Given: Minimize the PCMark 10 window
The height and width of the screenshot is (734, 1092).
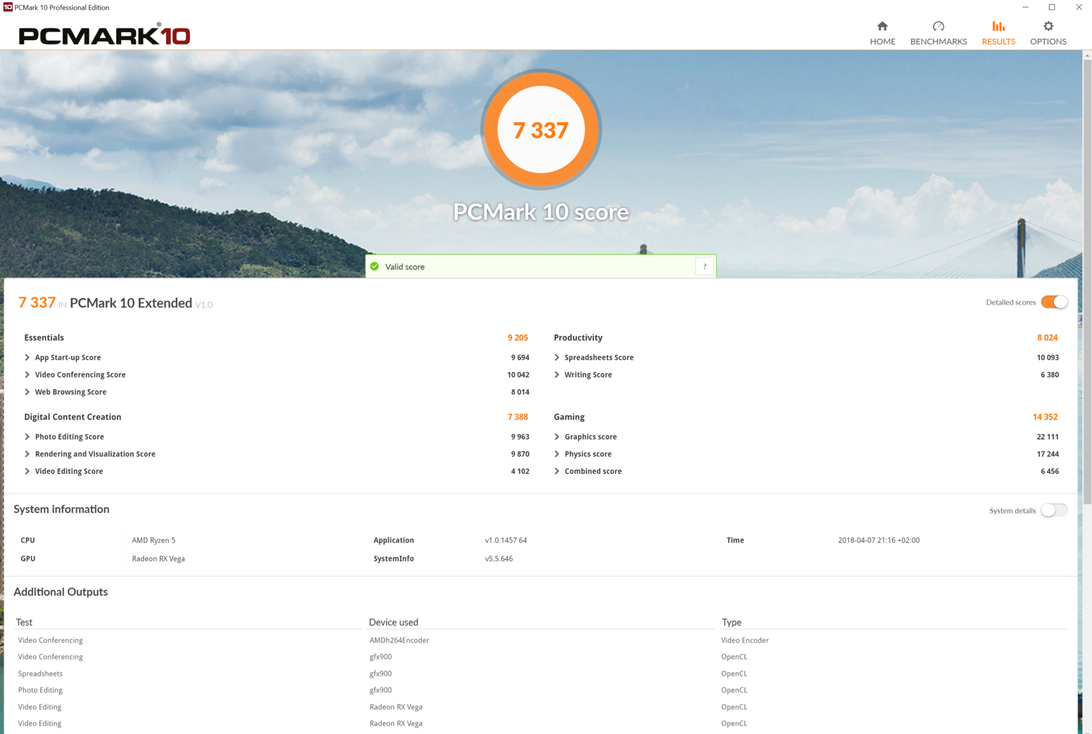Looking at the screenshot, I should (x=1025, y=7).
